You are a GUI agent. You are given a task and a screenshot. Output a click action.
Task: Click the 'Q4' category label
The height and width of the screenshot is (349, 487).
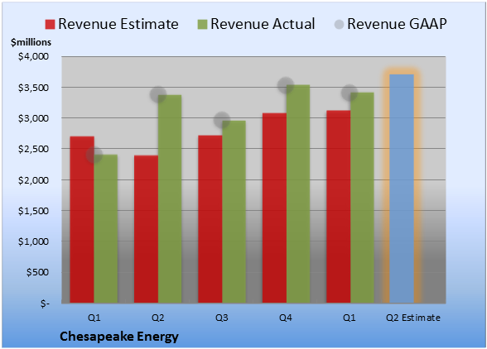pos(286,318)
